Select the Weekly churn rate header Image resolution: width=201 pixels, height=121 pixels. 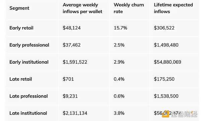pos(129,8)
